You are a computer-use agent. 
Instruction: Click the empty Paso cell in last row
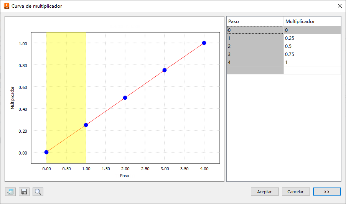255,70
